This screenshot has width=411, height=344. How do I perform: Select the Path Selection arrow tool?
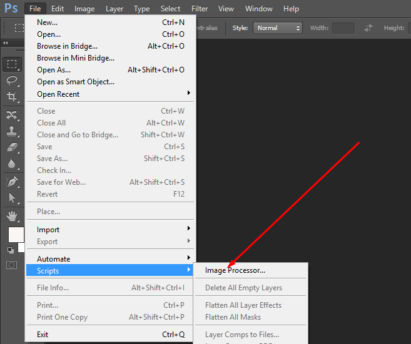(12, 198)
